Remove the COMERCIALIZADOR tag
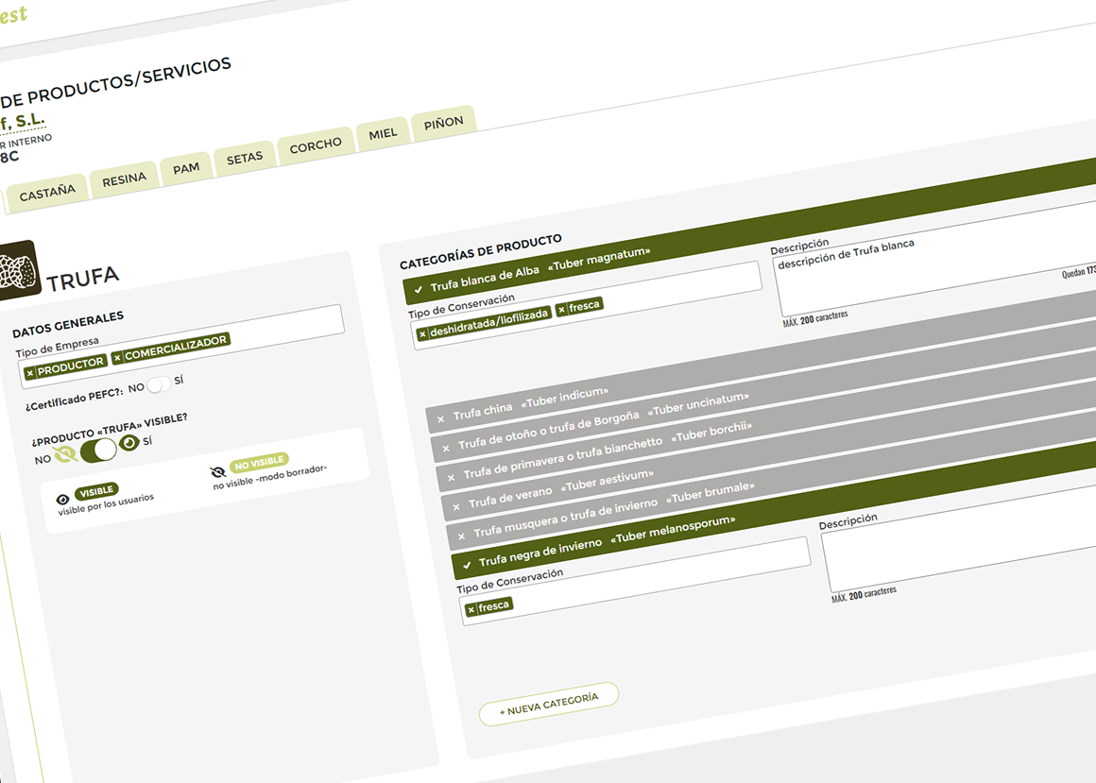This screenshot has height=783, width=1096. coord(117,357)
